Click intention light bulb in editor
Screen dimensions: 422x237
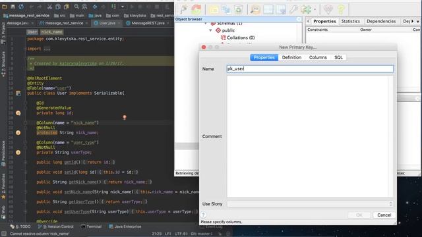125,117
